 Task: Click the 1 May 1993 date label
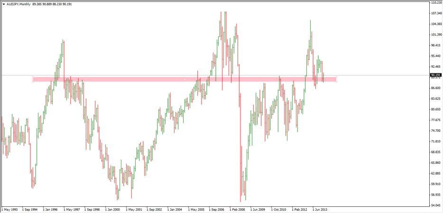tap(10, 209)
